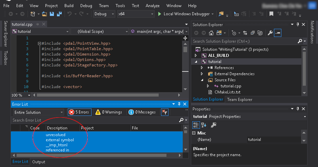Toggle the 5 Errors filter button
Viewport: 318px width, 167px height.
[79, 112]
